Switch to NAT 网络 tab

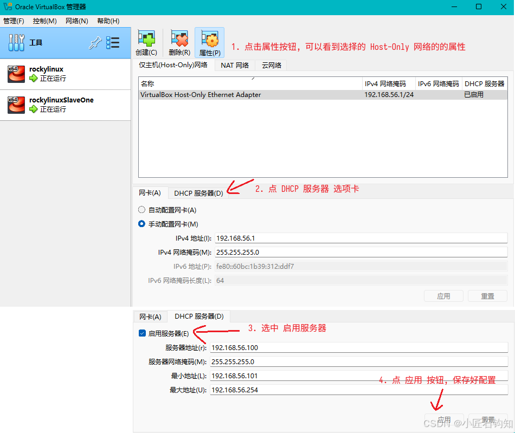tap(235, 66)
